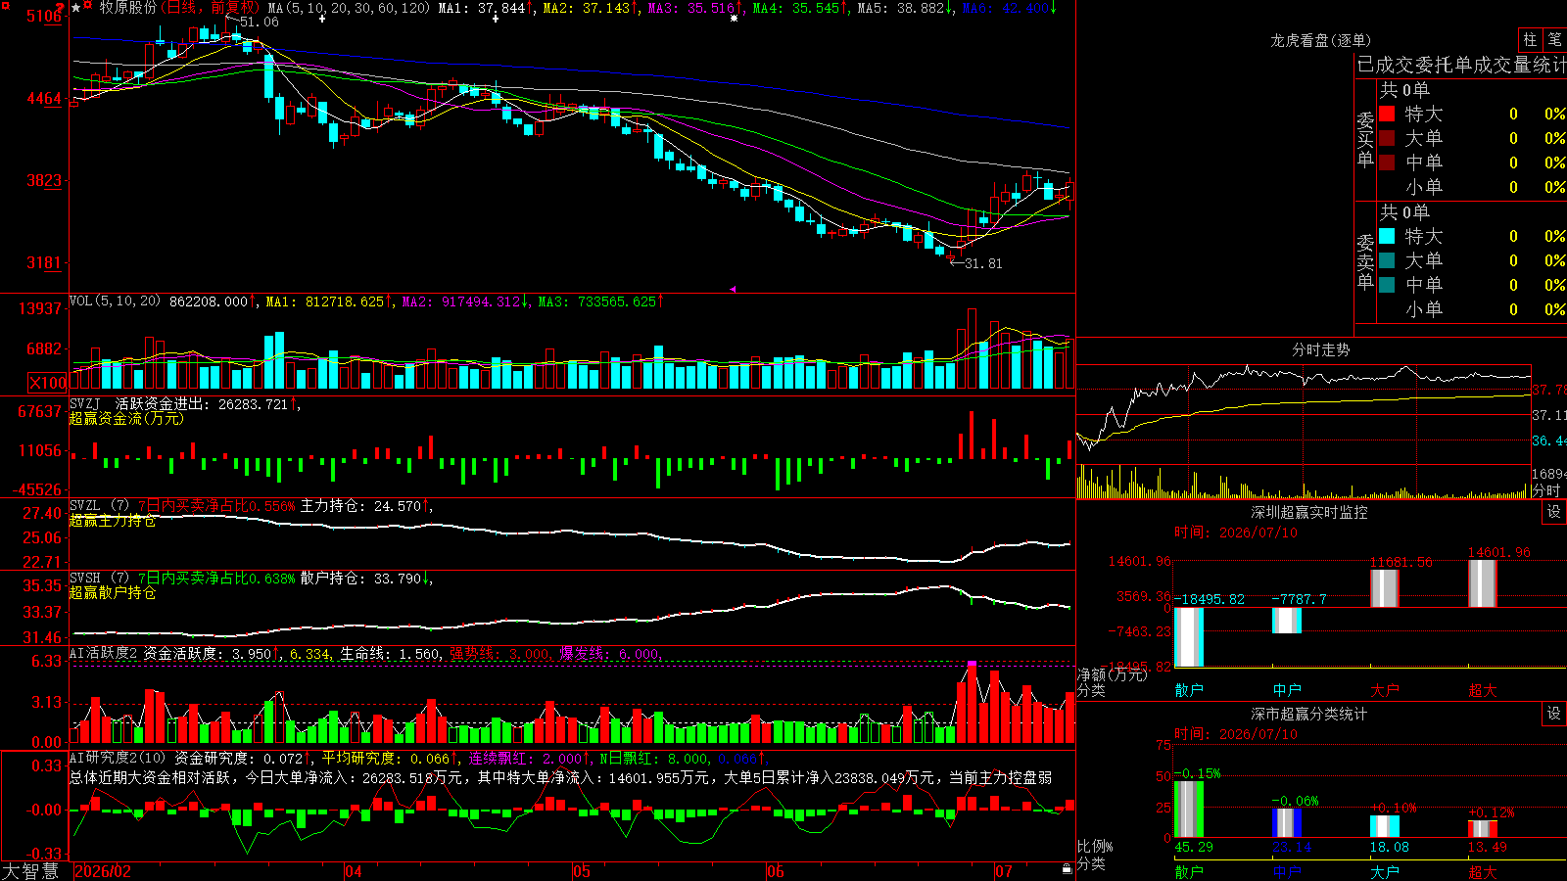Click the lock icon at the timeline's right end
Viewport: 1567px width, 881px height.
point(1068,869)
